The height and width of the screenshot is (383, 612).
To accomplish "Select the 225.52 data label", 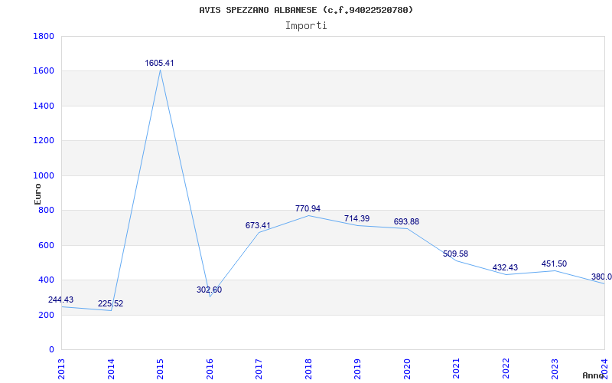I will 110,304.
